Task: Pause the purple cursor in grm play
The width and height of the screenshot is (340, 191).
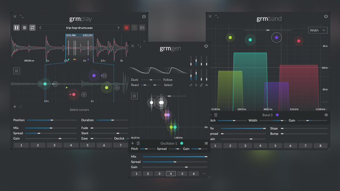Action: click(104, 76)
